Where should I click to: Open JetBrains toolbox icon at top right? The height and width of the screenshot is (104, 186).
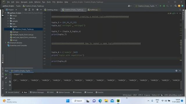183,6
